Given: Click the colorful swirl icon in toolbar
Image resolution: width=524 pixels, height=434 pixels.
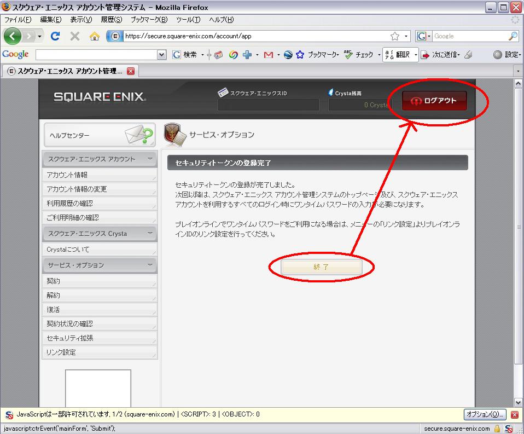Looking at the screenshot, I should pyautogui.click(x=233, y=55).
